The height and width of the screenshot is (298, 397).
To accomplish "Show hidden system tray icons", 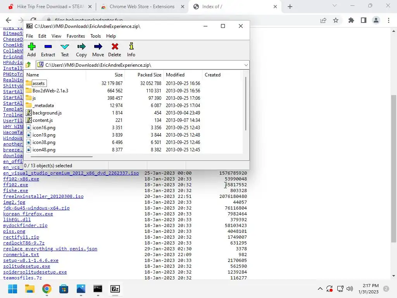I will click(x=320, y=289).
